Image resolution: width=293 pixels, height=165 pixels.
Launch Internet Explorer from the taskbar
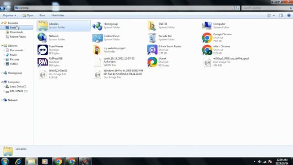[x=18, y=161]
